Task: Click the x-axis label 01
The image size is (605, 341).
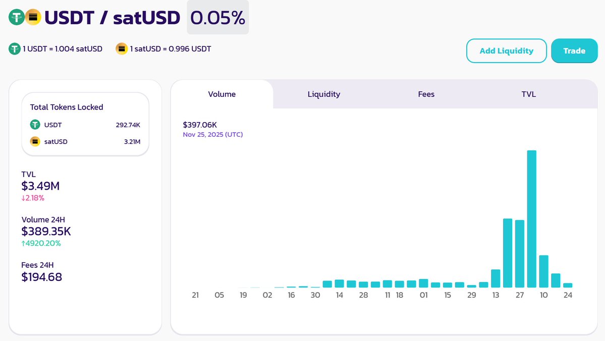Action: click(x=424, y=295)
